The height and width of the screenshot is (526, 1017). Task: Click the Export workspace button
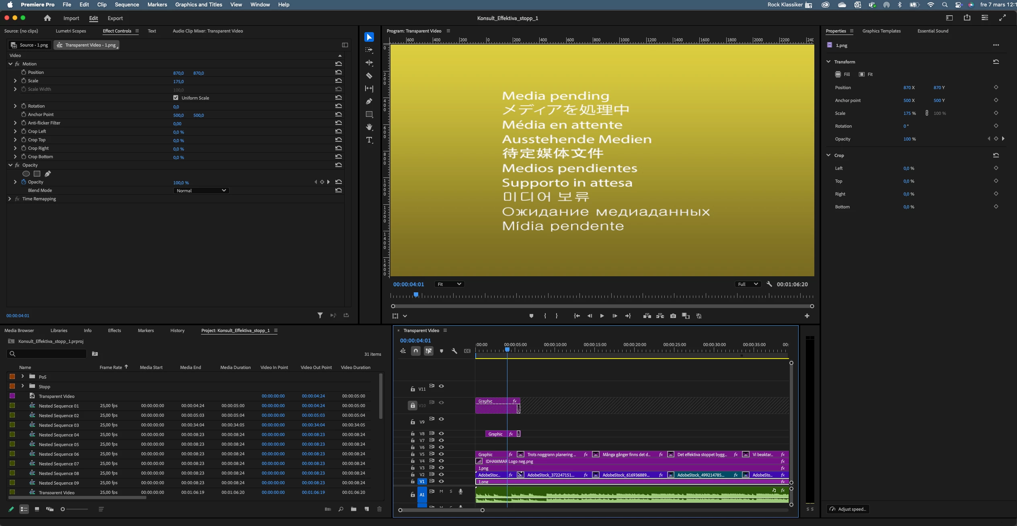115,18
